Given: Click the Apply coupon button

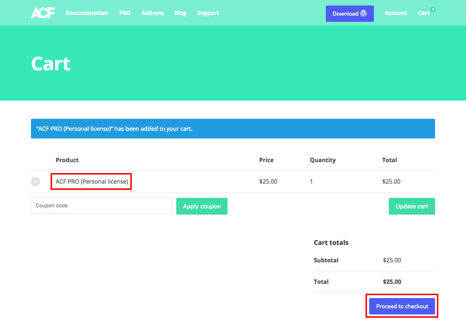Looking at the screenshot, I should (202, 206).
